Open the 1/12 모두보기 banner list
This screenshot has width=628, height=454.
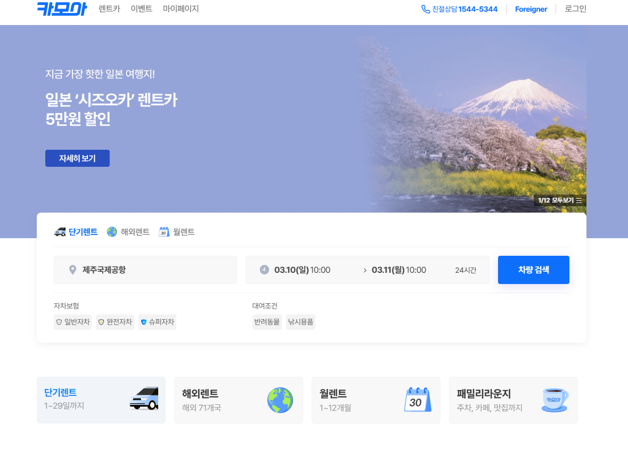[x=559, y=200]
